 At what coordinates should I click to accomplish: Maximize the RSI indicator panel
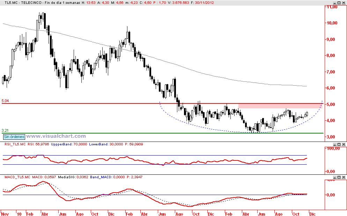point(339,144)
